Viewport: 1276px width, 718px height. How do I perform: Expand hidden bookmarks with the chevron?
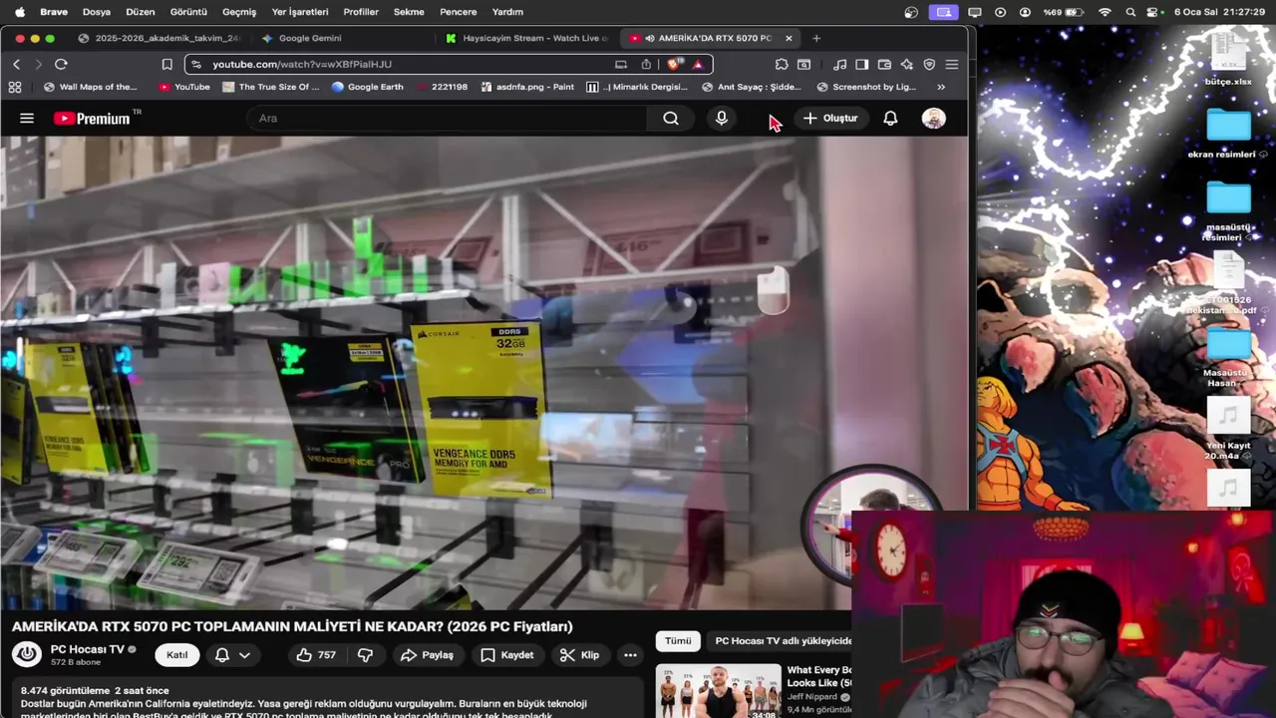[x=941, y=87]
